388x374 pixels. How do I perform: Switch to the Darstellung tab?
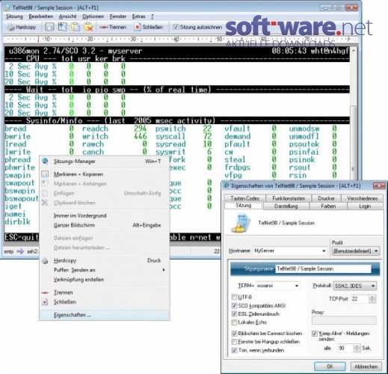[x=286, y=206]
